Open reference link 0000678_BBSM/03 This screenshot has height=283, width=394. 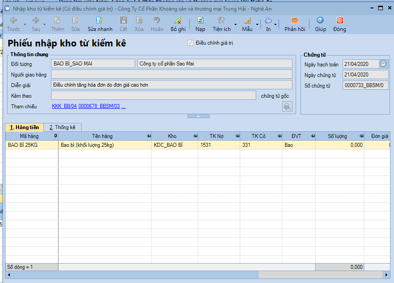tap(99, 107)
